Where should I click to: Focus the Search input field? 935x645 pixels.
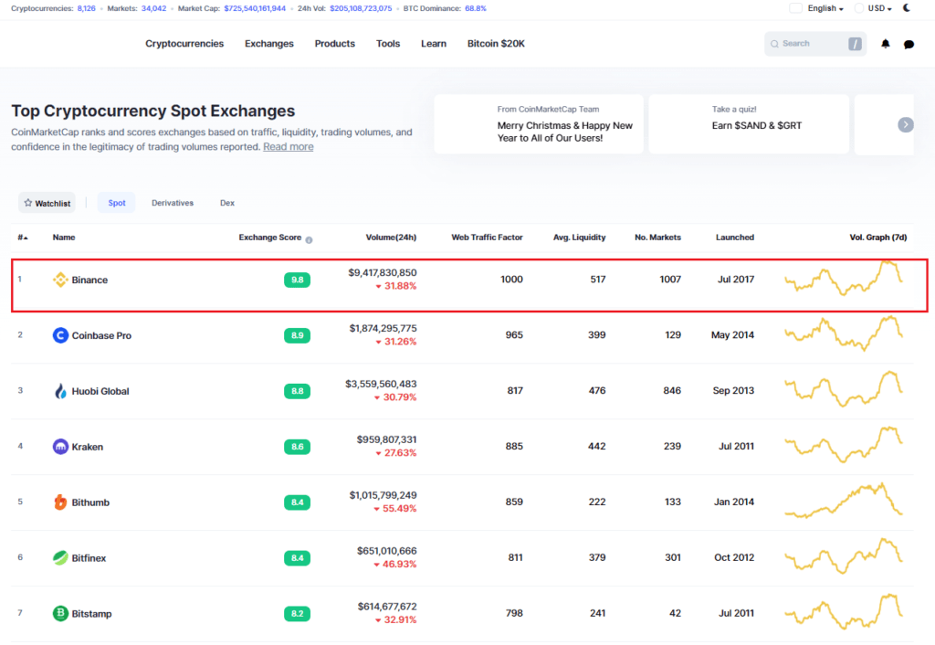pos(815,44)
